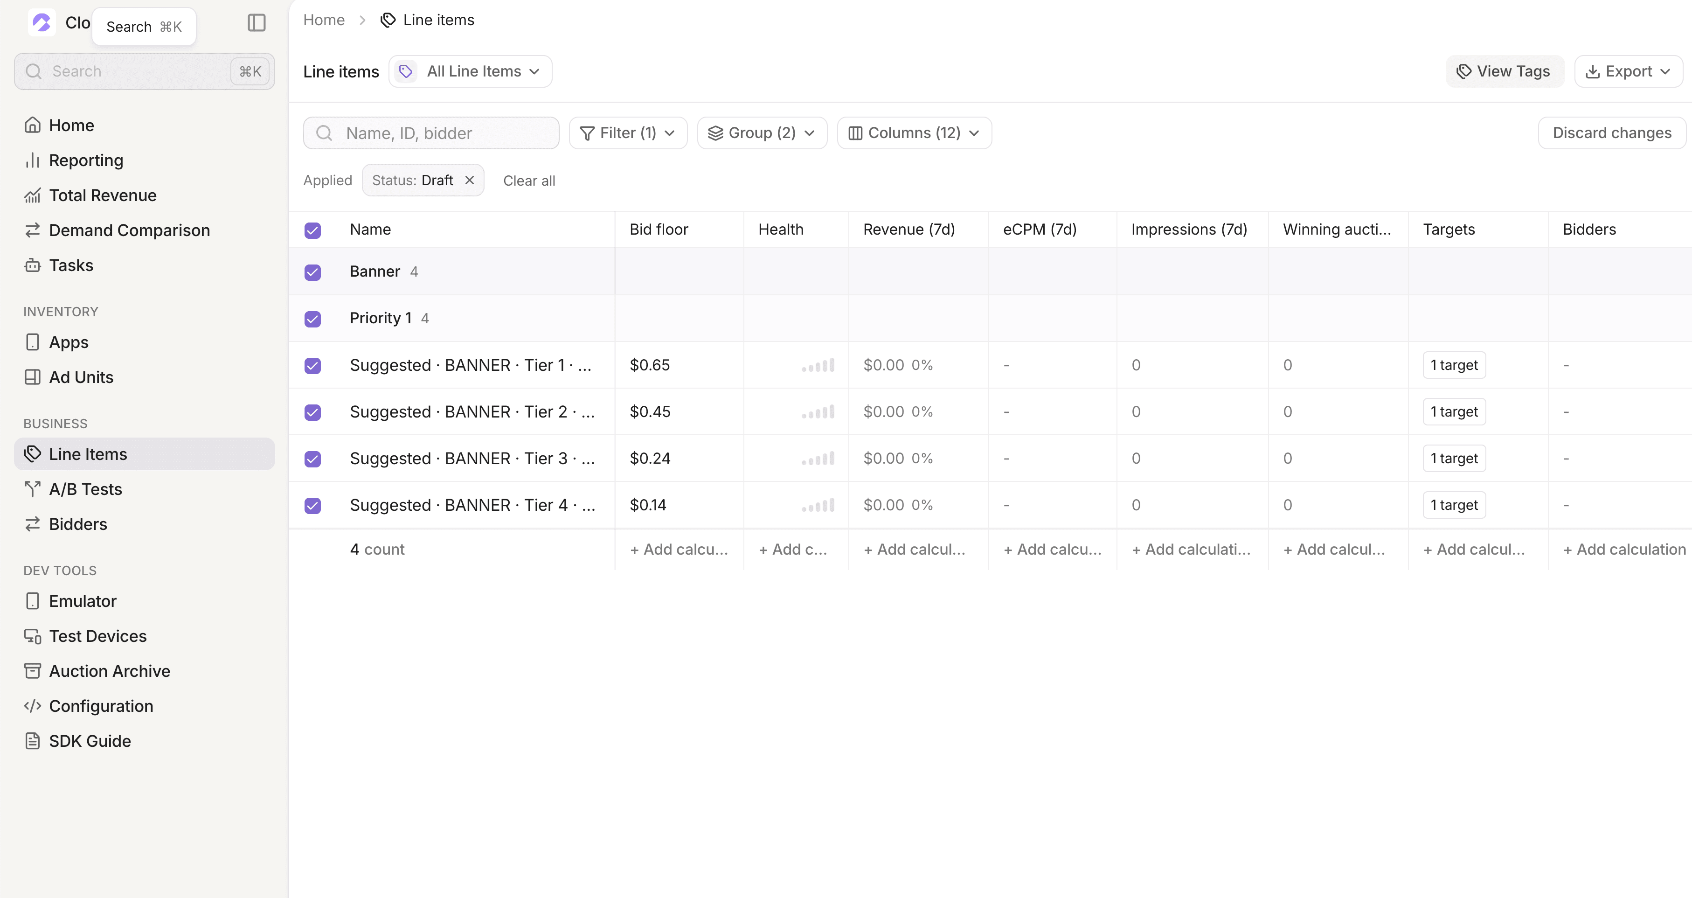Click Discard changes button

pos(1612,132)
